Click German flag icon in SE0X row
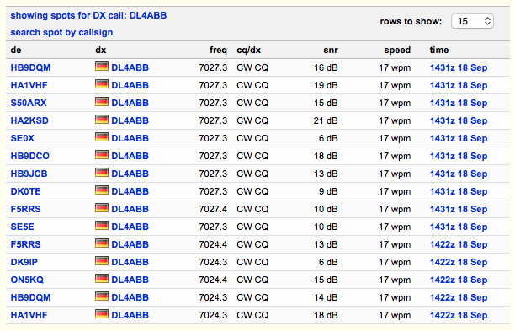The width and height of the screenshot is (515, 331). tap(102, 137)
